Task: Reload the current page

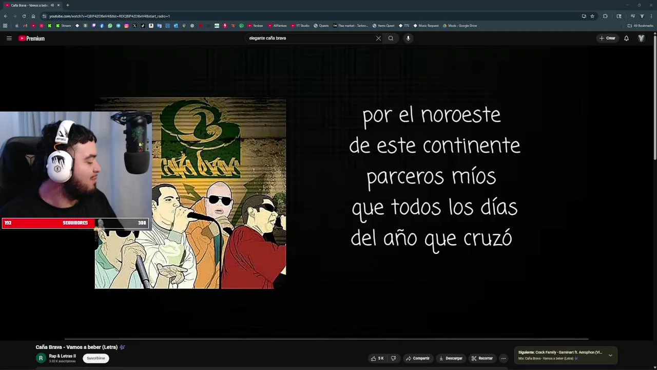Action: click(24, 16)
